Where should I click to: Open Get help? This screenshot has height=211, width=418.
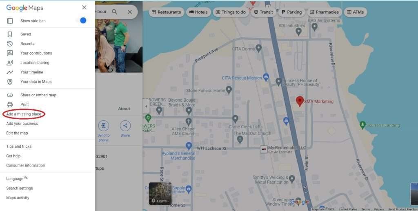tap(13, 156)
